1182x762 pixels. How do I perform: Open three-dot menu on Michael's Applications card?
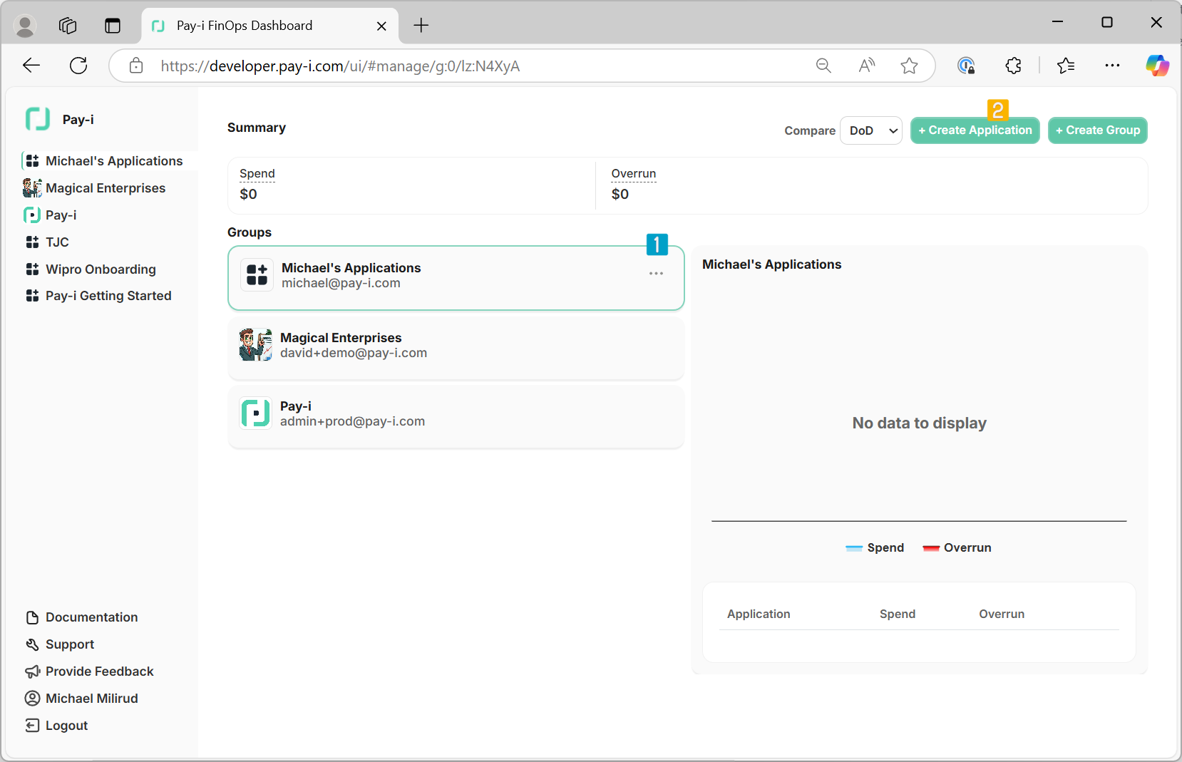coord(656,274)
